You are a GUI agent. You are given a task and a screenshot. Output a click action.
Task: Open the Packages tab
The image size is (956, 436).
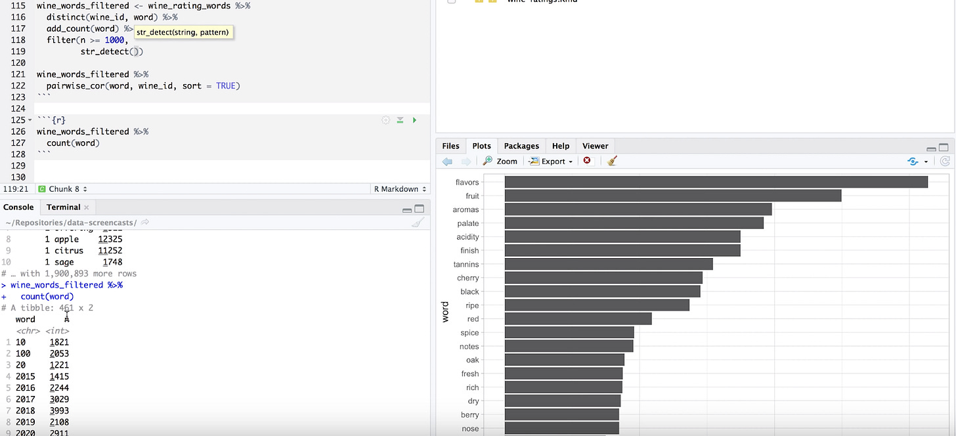pos(521,146)
